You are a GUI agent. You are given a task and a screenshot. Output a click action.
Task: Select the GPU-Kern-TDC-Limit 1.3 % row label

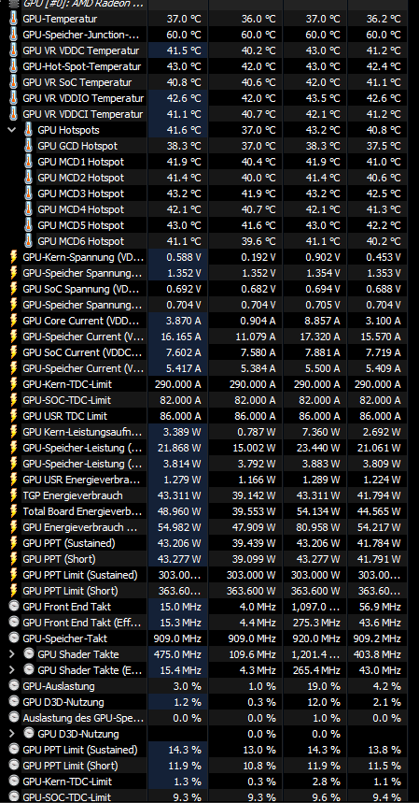[x=67, y=781]
